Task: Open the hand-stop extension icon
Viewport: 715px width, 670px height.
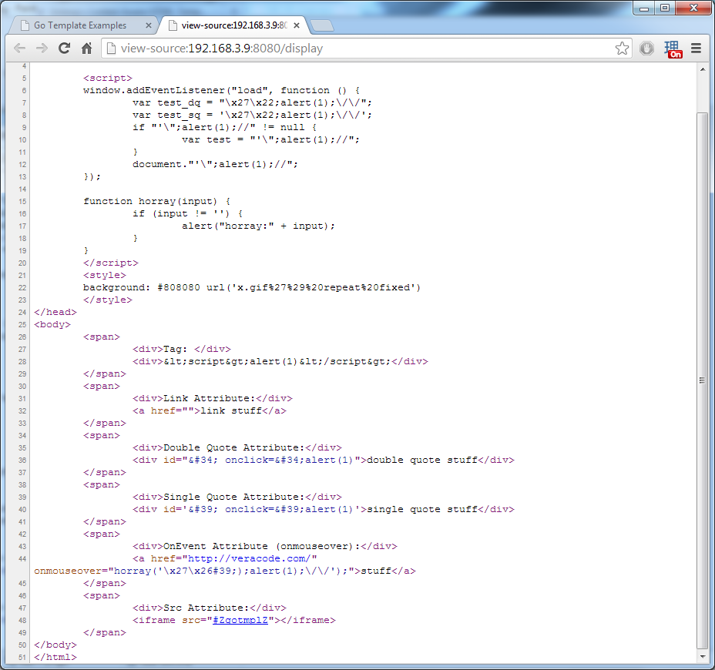Action: coord(646,49)
